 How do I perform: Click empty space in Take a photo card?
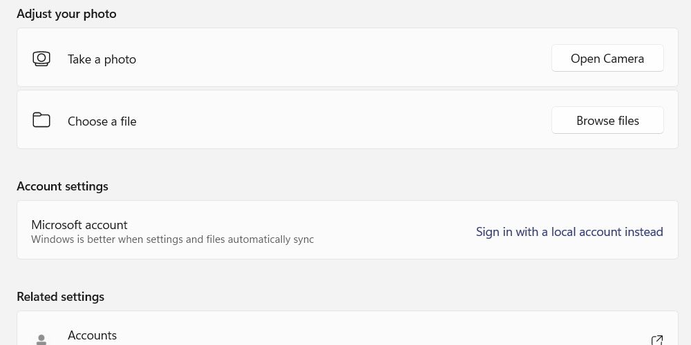point(345,58)
